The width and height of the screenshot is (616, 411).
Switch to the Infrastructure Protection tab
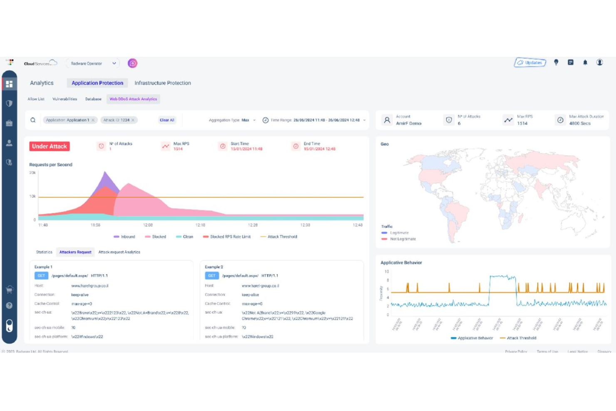pyautogui.click(x=162, y=83)
